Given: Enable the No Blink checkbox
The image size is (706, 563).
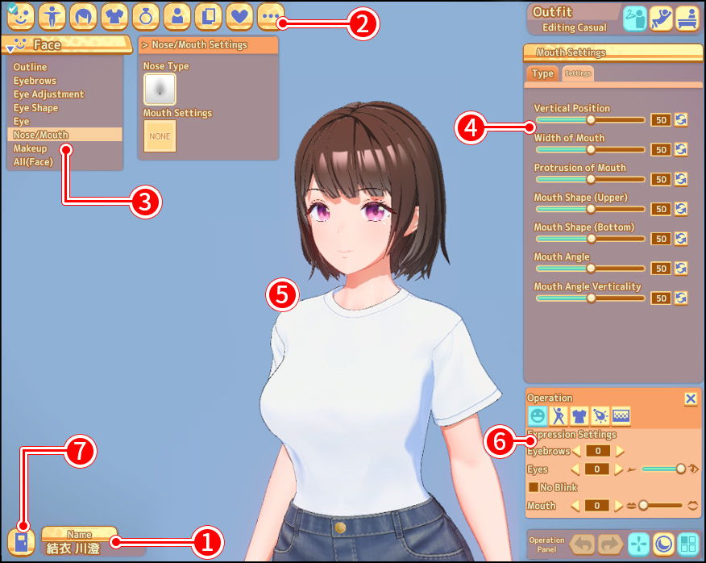Looking at the screenshot, I should pos(533,487).
